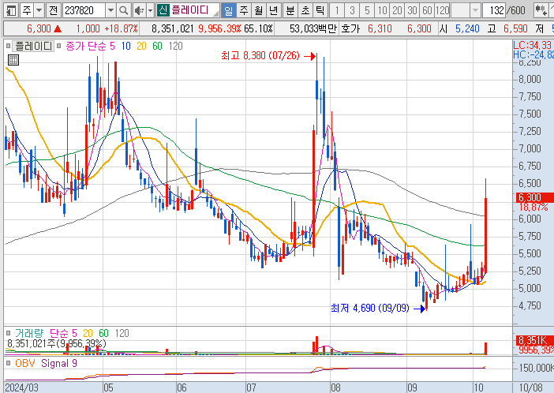Click the Signal 9 label
Screen dimensions: 554x393
point(59,363)
